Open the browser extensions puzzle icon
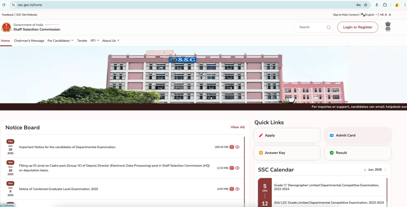Image resolution: width=407 pixels, height=207 pixels. pyautogui.click(x=385, y=5)
